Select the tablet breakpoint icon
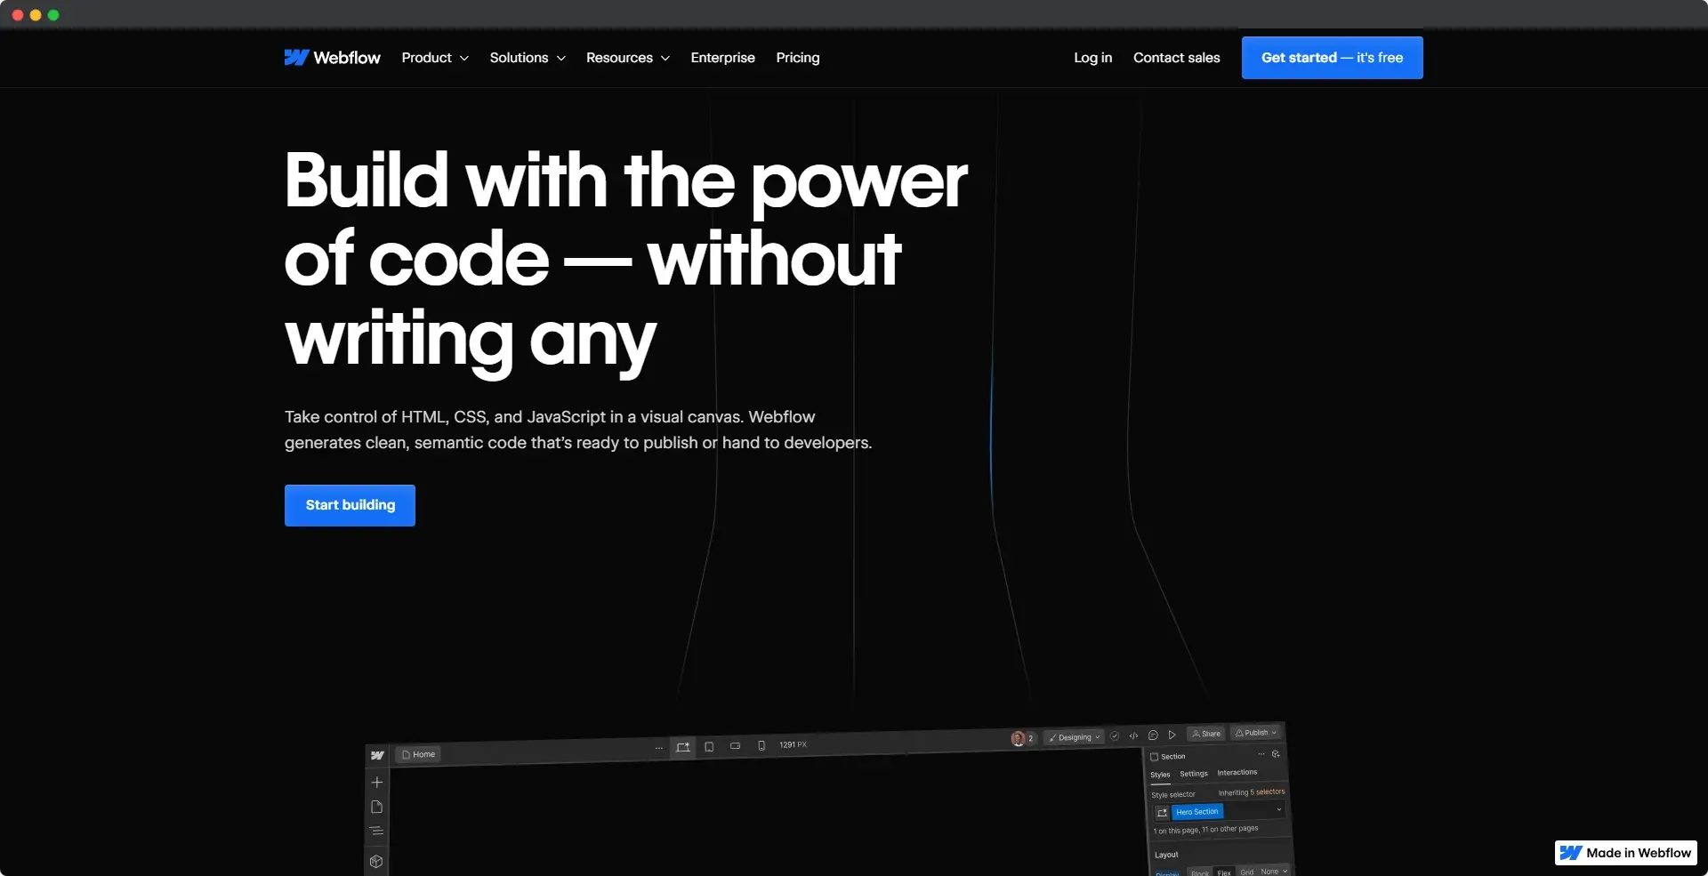 [709, 747]
